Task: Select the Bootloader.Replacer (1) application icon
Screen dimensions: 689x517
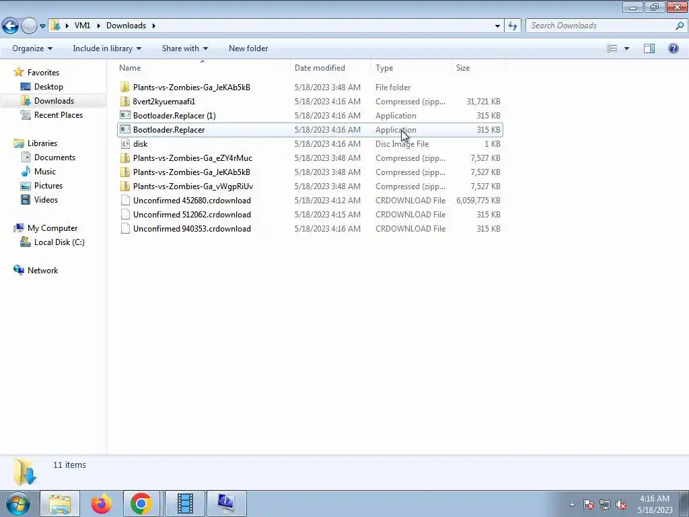Action: 125,116
